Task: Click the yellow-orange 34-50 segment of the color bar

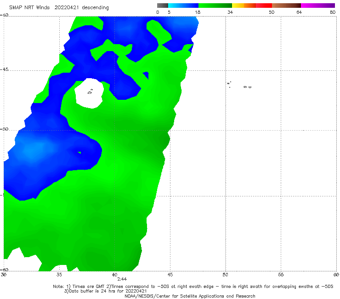Action: click(252, 6)
